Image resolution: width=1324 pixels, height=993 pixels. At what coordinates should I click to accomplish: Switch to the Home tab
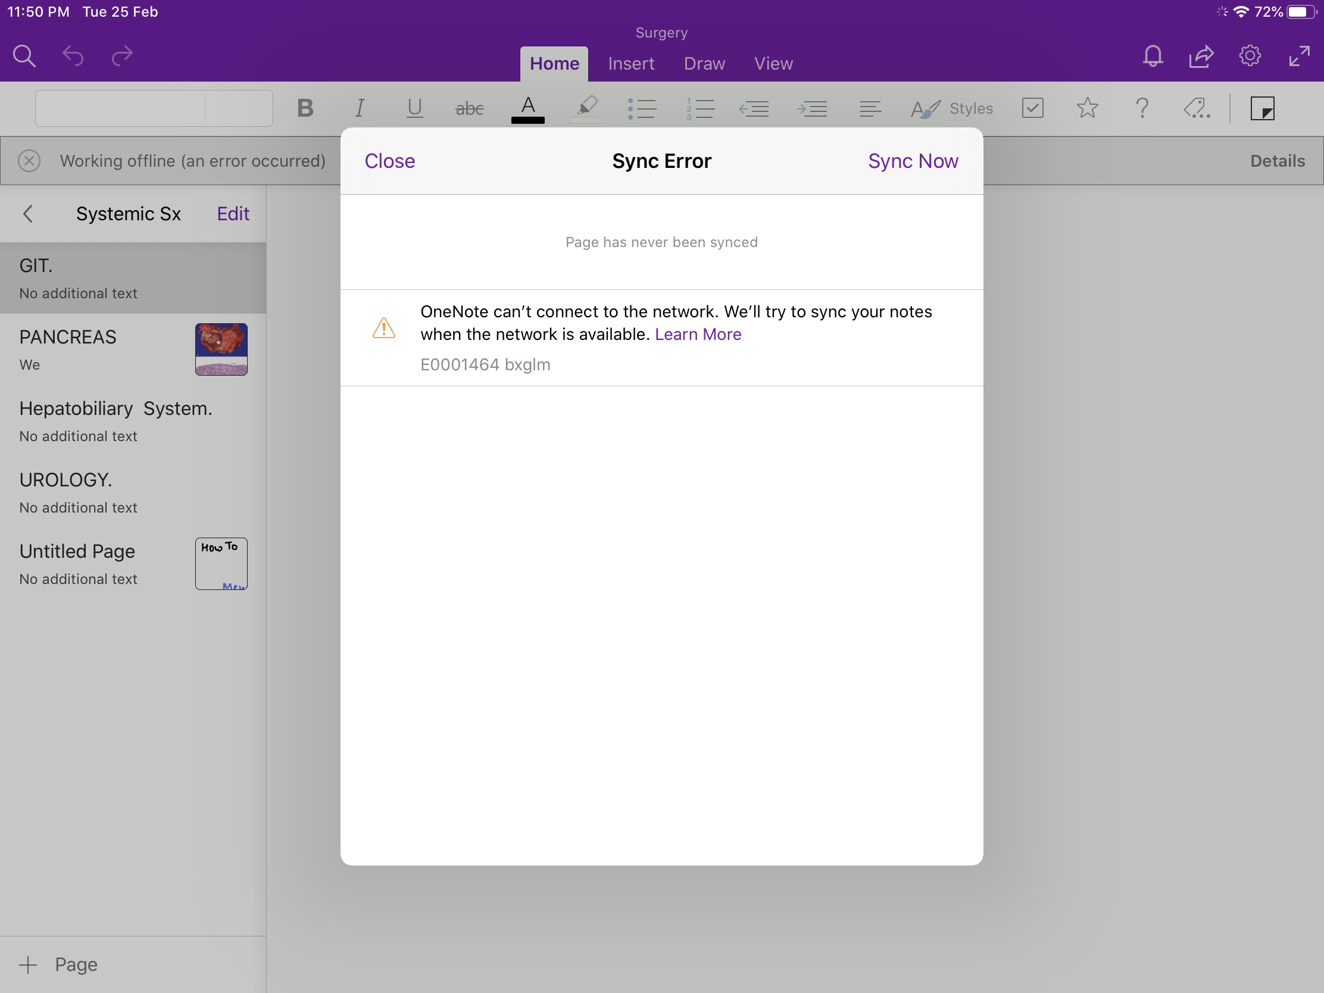pyautogui.click(x=554, y=64)
